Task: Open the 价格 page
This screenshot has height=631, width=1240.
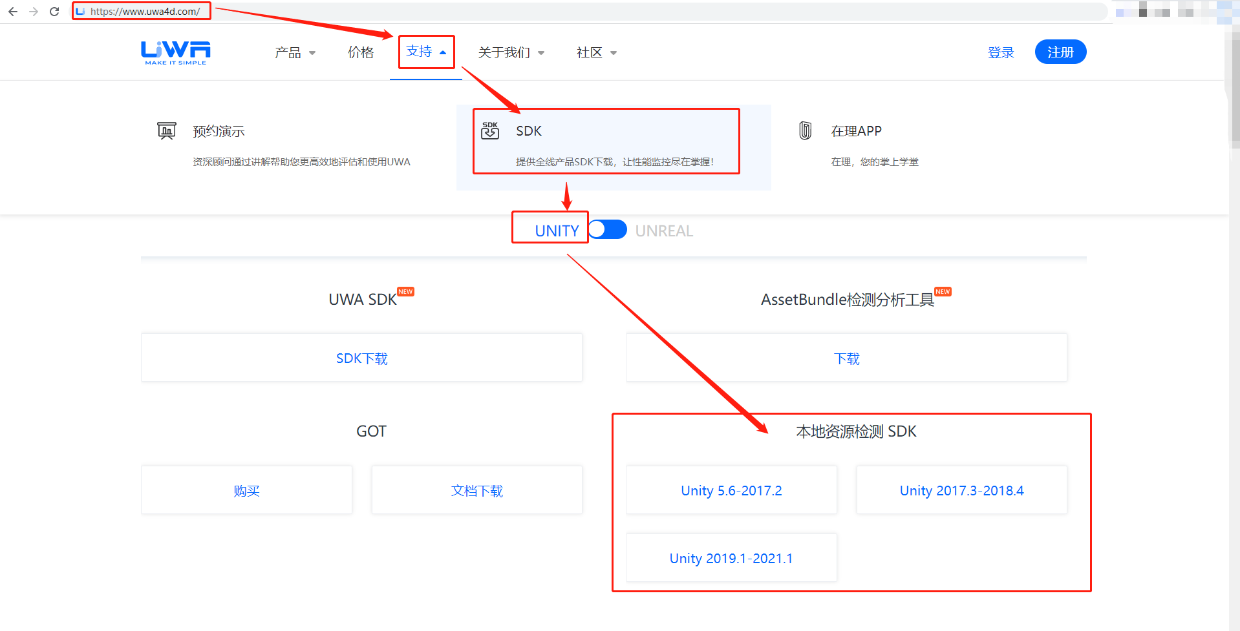Action: point(361,52)
